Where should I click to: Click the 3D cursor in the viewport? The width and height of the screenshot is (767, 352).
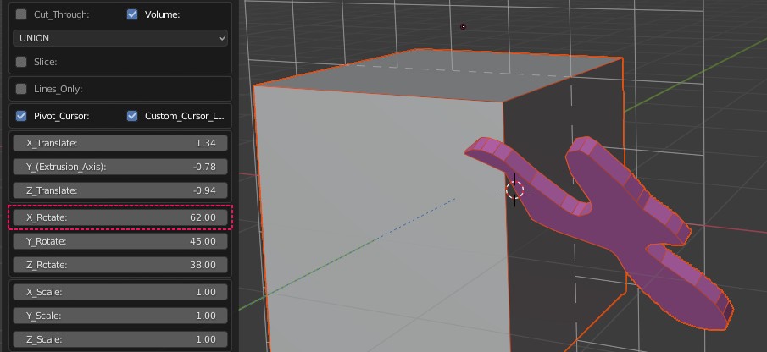514,190
